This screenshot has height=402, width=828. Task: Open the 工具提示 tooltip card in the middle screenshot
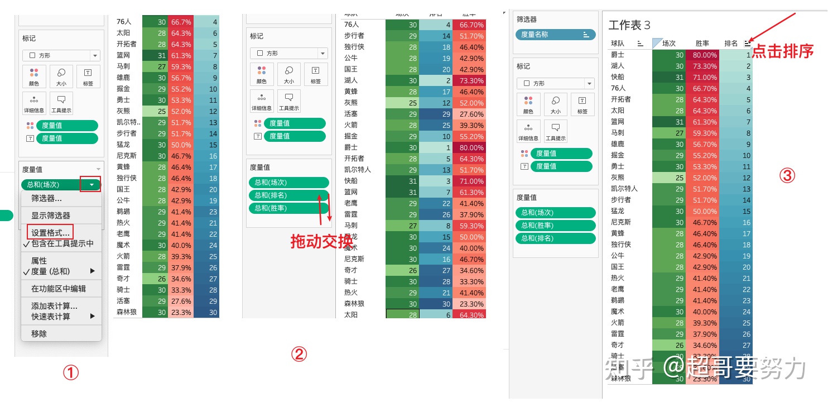pos(288,102)
